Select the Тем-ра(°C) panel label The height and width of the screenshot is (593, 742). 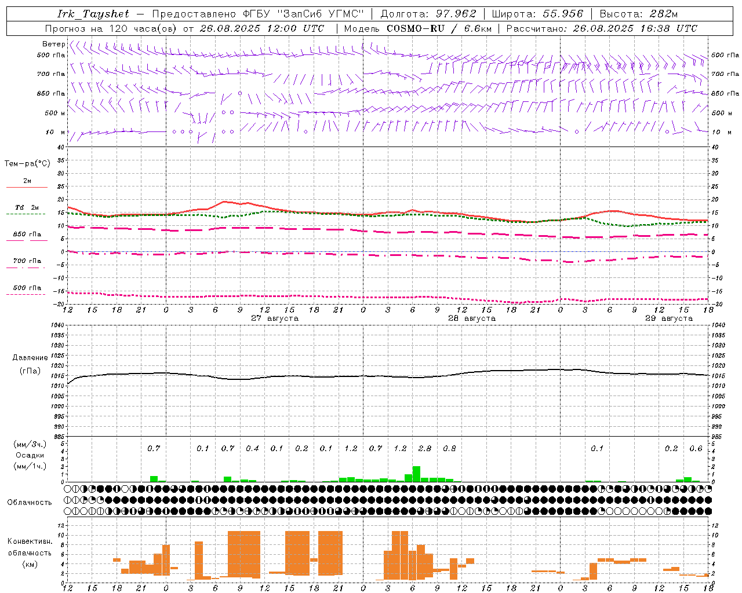[27, 164]
